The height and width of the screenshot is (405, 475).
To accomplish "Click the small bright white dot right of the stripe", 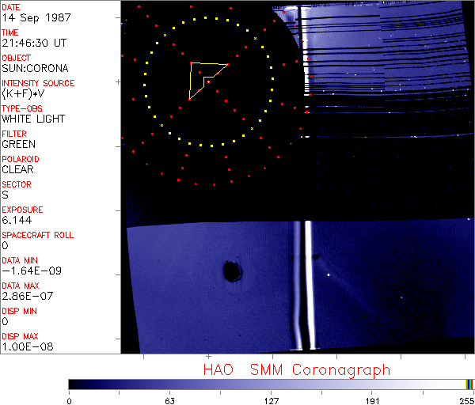I will point(329,275).
